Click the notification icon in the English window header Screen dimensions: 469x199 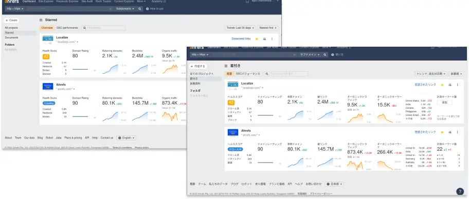pyautogui.click(x=247, y=1)
